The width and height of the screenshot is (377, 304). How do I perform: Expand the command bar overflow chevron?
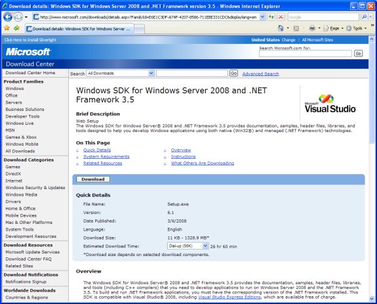tap(372, 25)
